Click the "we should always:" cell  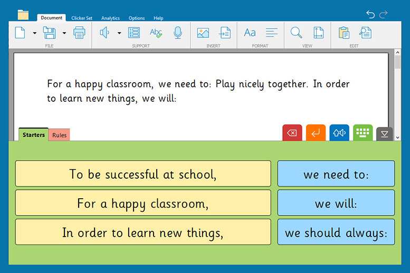point(336,232)
